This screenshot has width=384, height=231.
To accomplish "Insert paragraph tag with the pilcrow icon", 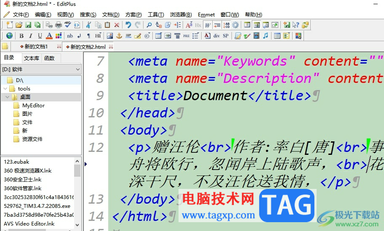I will (x=88, y=36).
